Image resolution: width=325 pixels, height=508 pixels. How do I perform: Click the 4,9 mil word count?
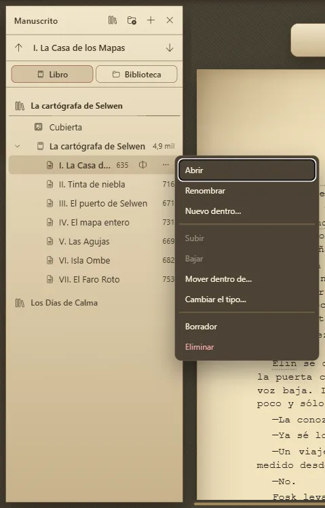164,146
